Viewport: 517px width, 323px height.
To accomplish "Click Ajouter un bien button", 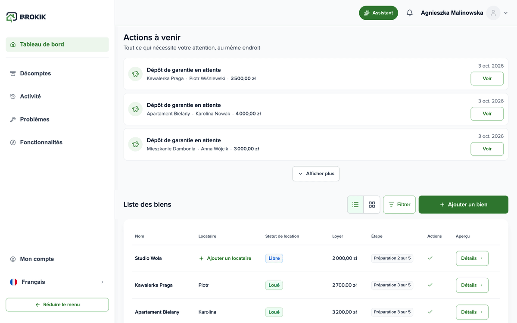I will coord(464,205).
